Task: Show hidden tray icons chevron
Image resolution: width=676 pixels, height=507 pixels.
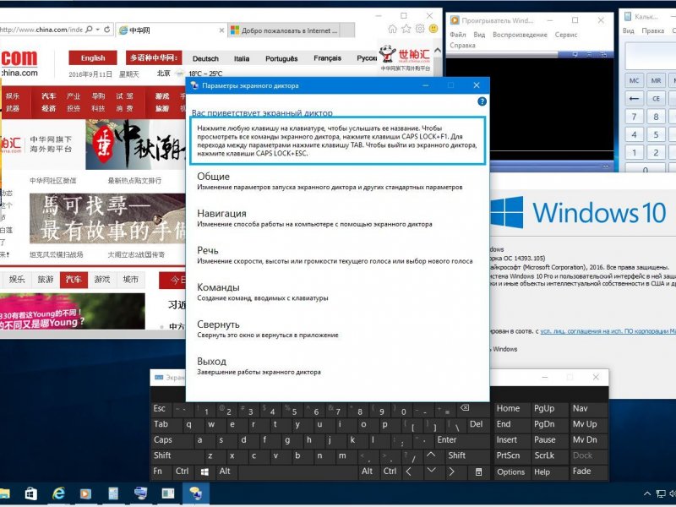Action: [646, 494]
